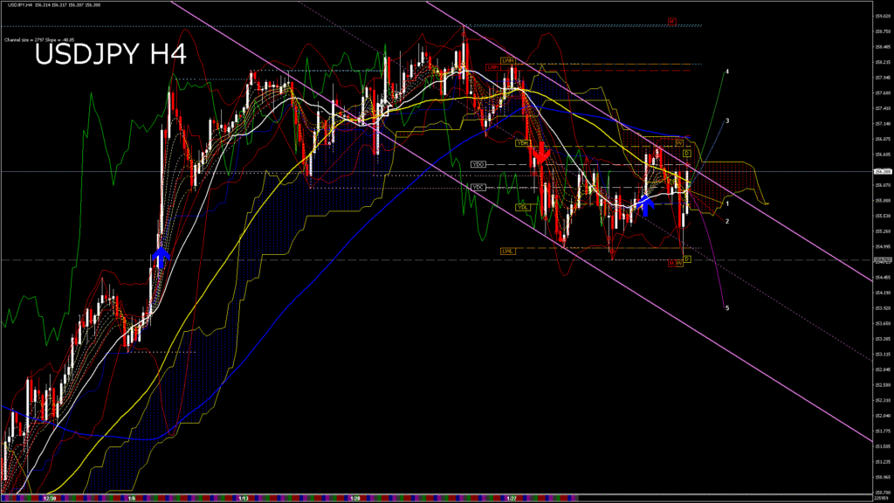This screenshot has width=894, height=503.
Task: Click the 157.140 price axis label
Action: pyautogui.click(x=884, y=124)
